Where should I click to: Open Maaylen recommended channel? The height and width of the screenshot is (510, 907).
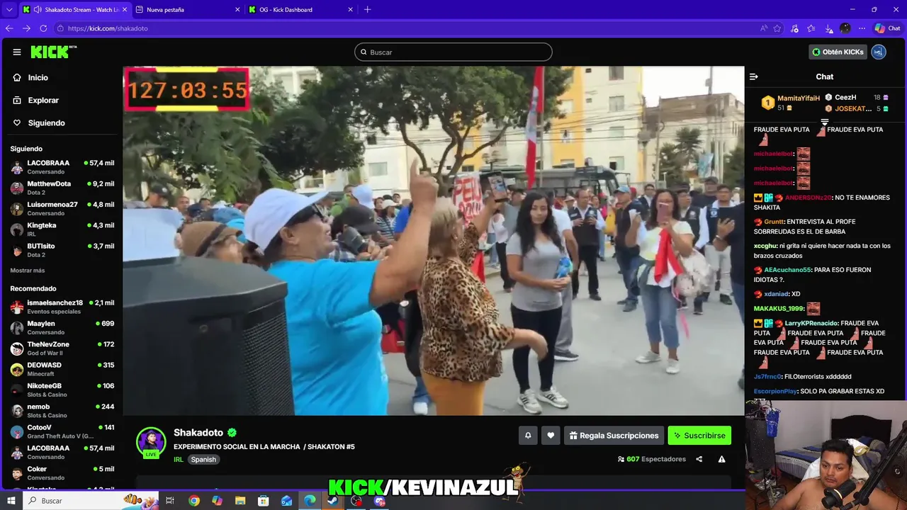pyautogui.click(x=62, y=327)
